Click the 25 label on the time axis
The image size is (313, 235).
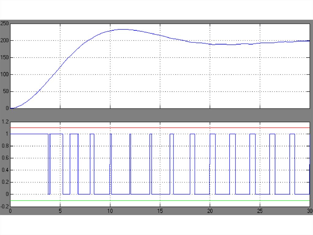(260, 211)
